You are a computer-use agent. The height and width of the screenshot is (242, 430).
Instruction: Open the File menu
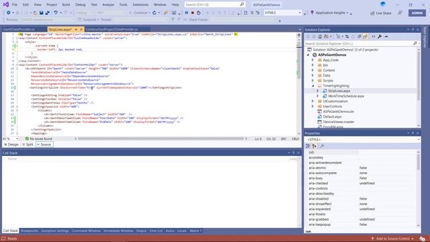15,5
